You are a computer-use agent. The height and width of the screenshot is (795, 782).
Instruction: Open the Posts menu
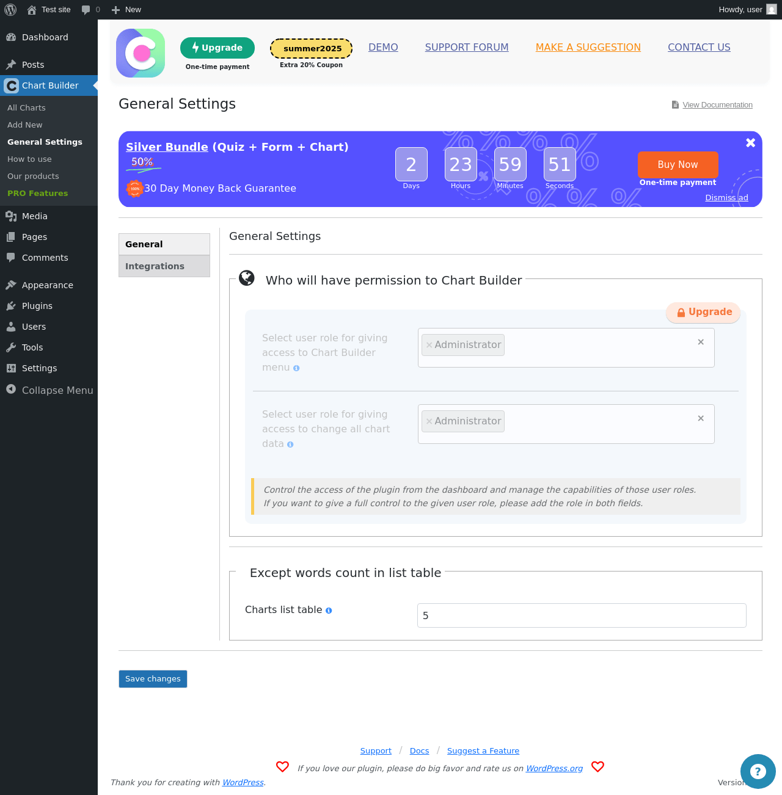point(49,65)
